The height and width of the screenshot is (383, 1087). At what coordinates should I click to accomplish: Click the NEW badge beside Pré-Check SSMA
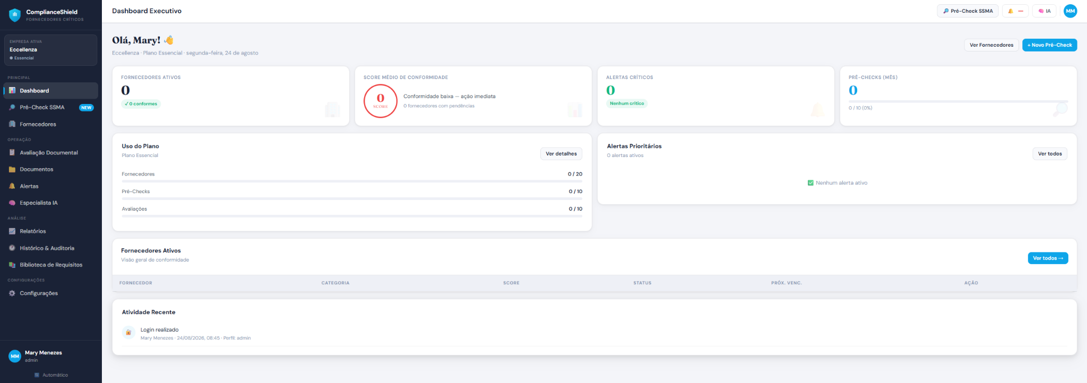coord(87,108)
